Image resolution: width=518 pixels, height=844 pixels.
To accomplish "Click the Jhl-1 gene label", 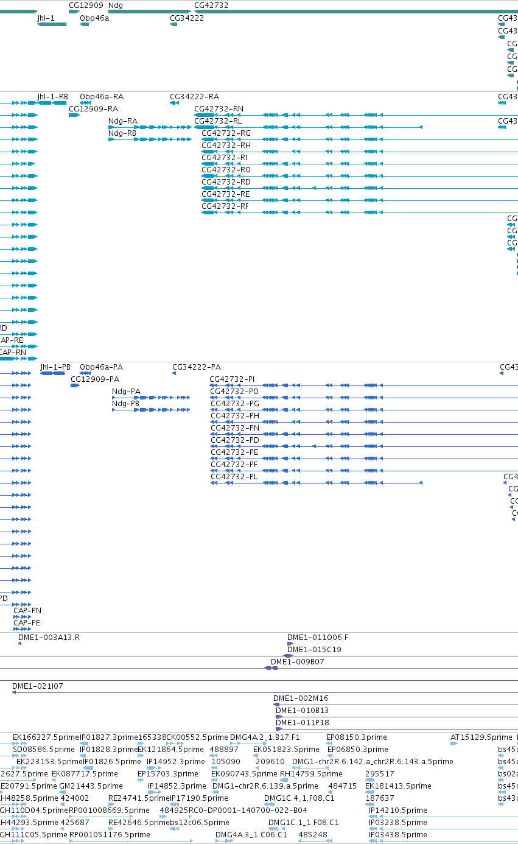I will click(46, 18).
